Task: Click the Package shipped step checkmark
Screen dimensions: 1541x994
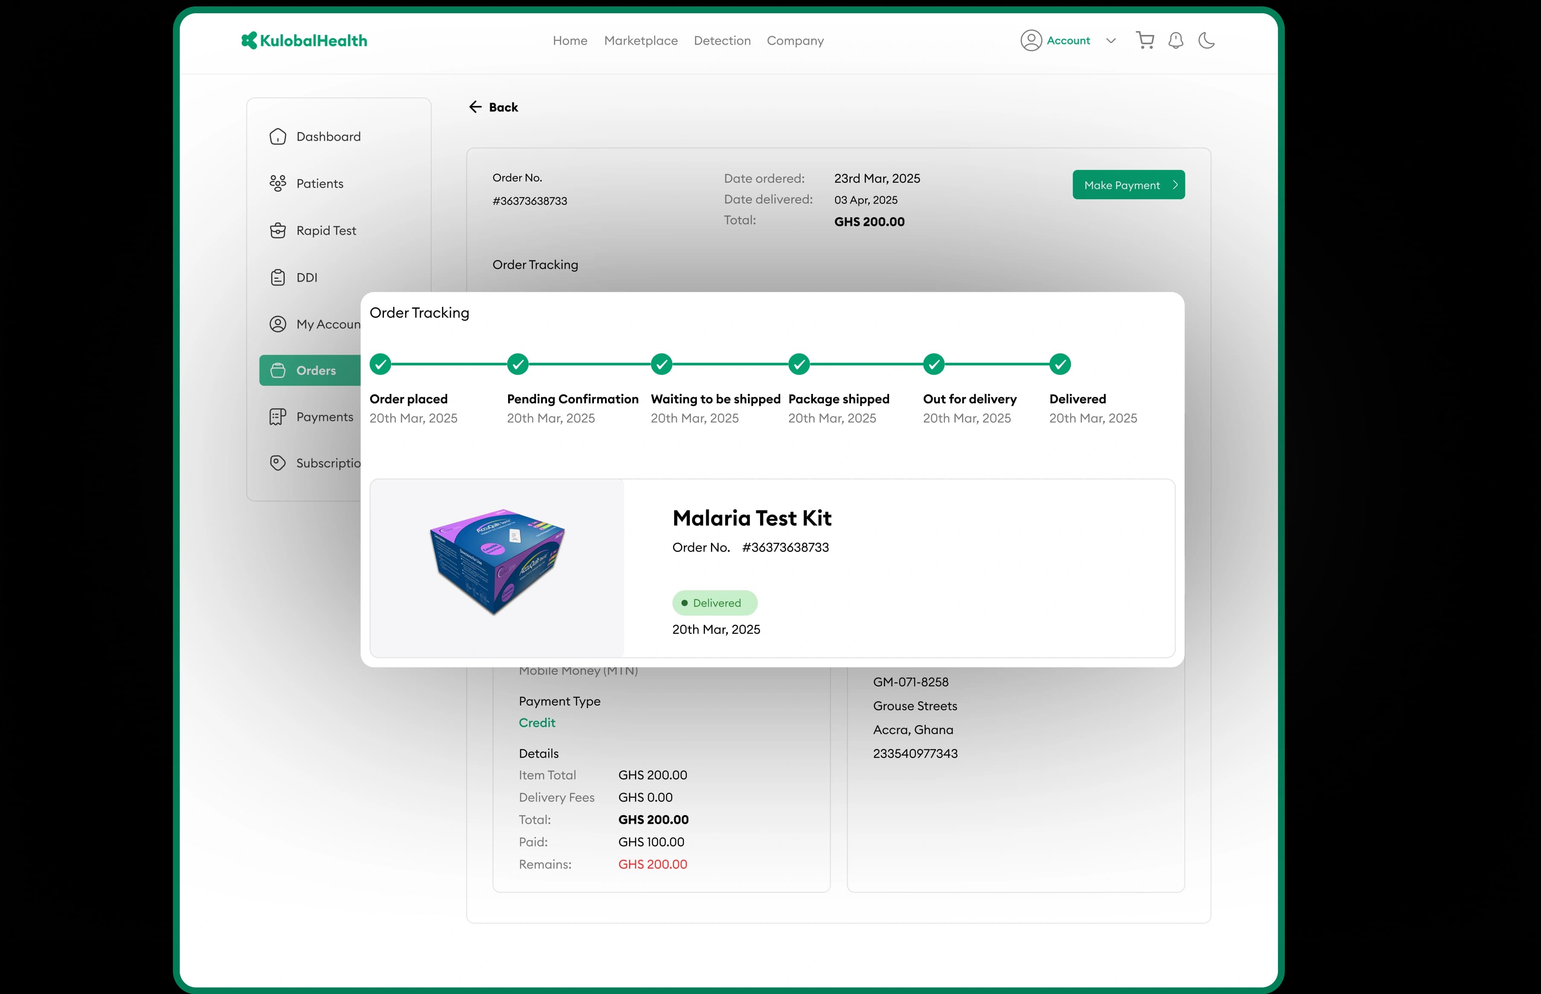Action: 798,364
